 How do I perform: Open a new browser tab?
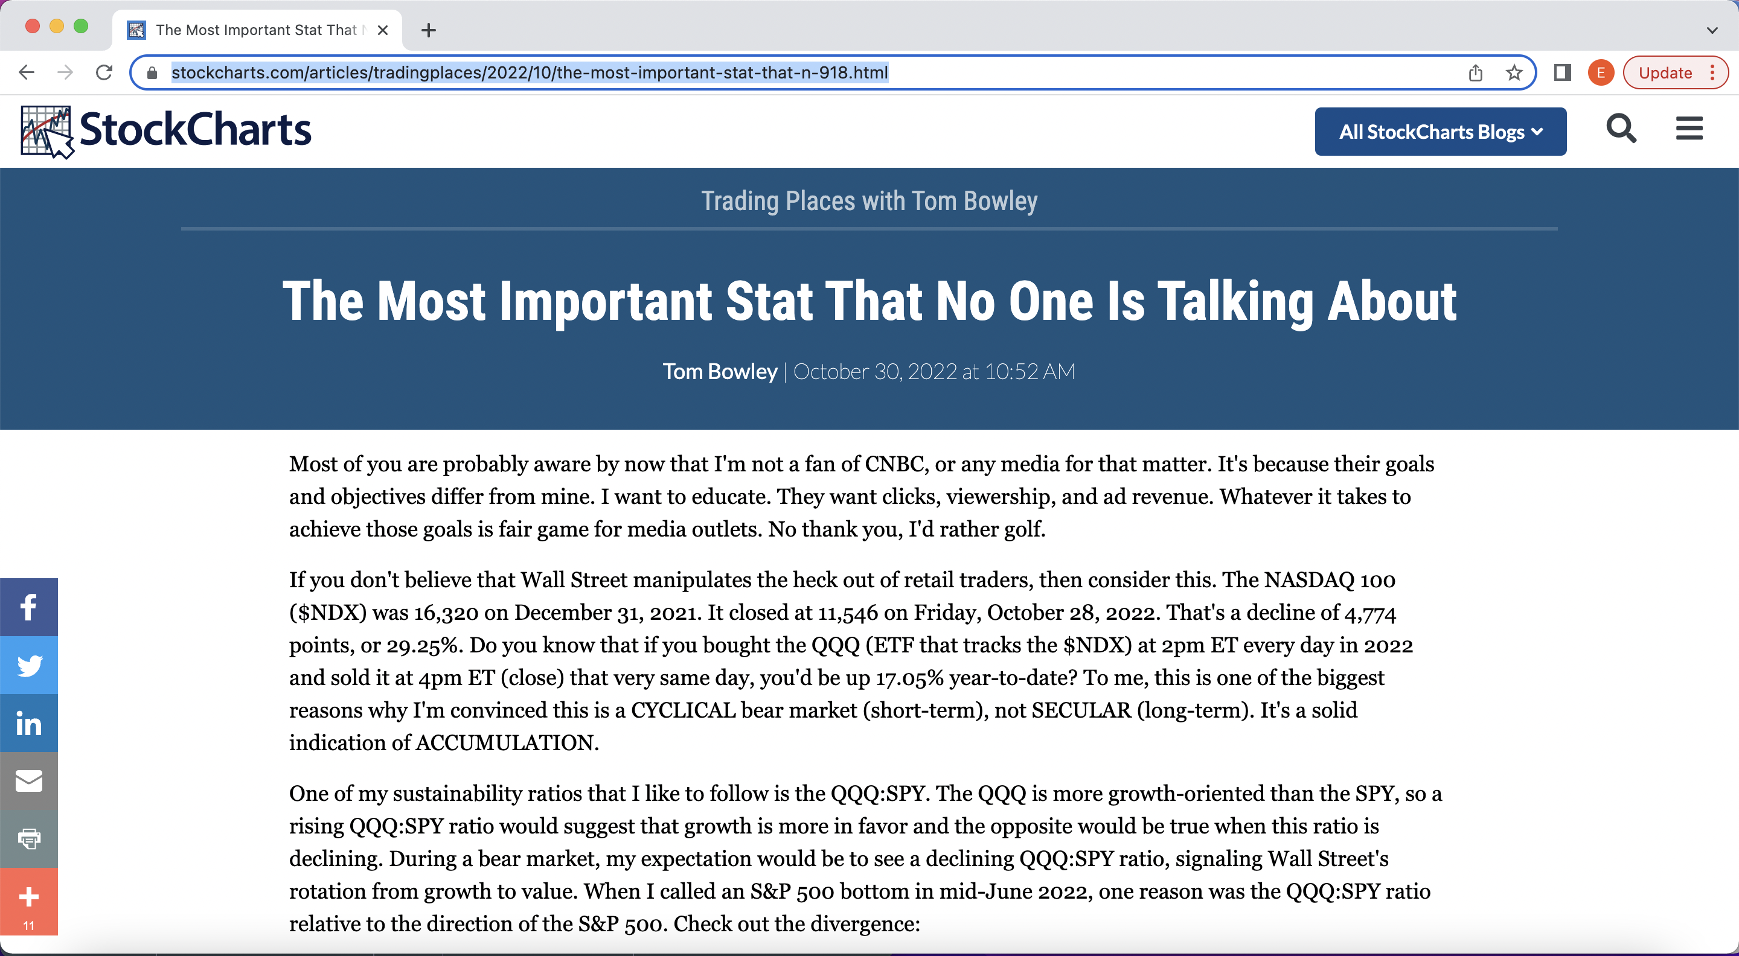pos(428,30)
